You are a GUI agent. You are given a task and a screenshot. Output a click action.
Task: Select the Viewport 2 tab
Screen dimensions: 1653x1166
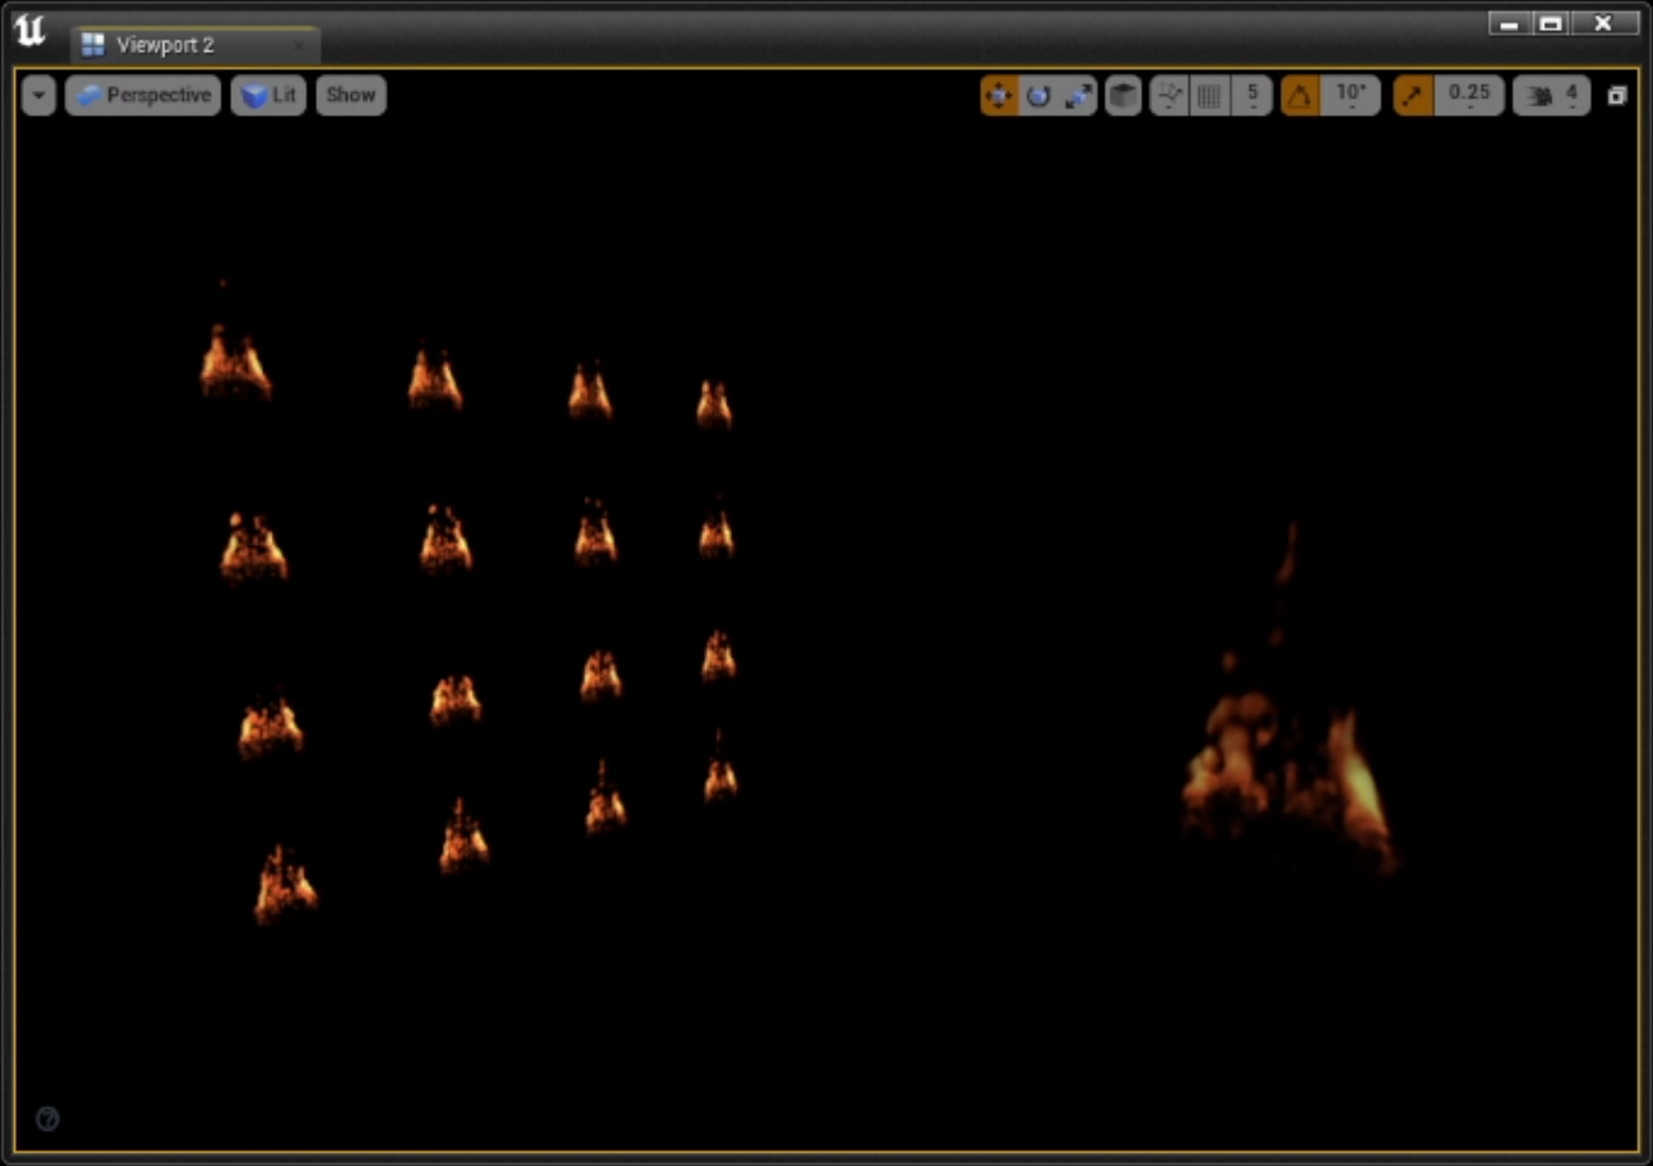(x=165, y=45)
